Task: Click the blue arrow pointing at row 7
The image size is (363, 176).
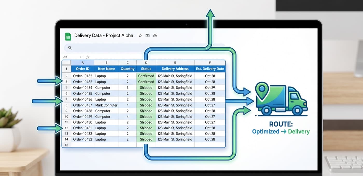Action: (x=47, y=101)
